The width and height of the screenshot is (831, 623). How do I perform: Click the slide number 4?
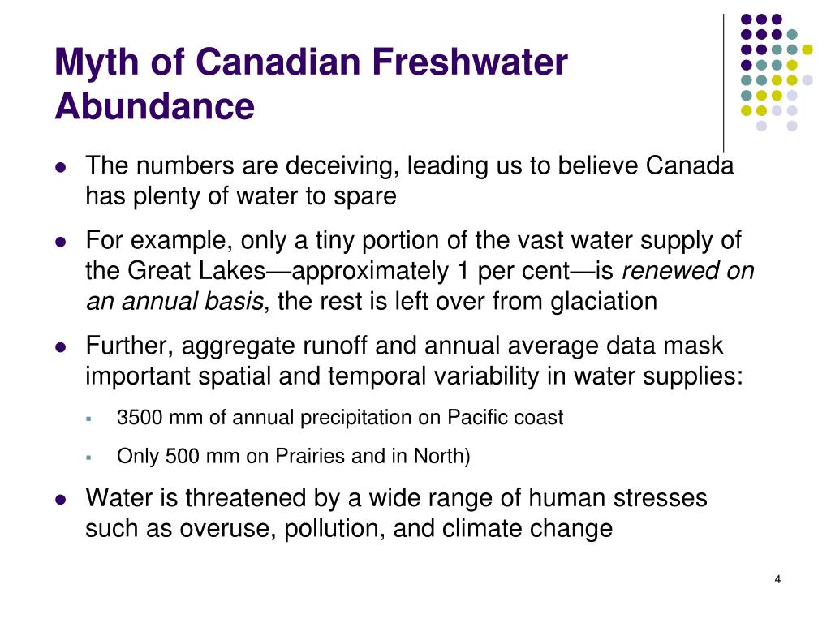(x=777, y=579)
